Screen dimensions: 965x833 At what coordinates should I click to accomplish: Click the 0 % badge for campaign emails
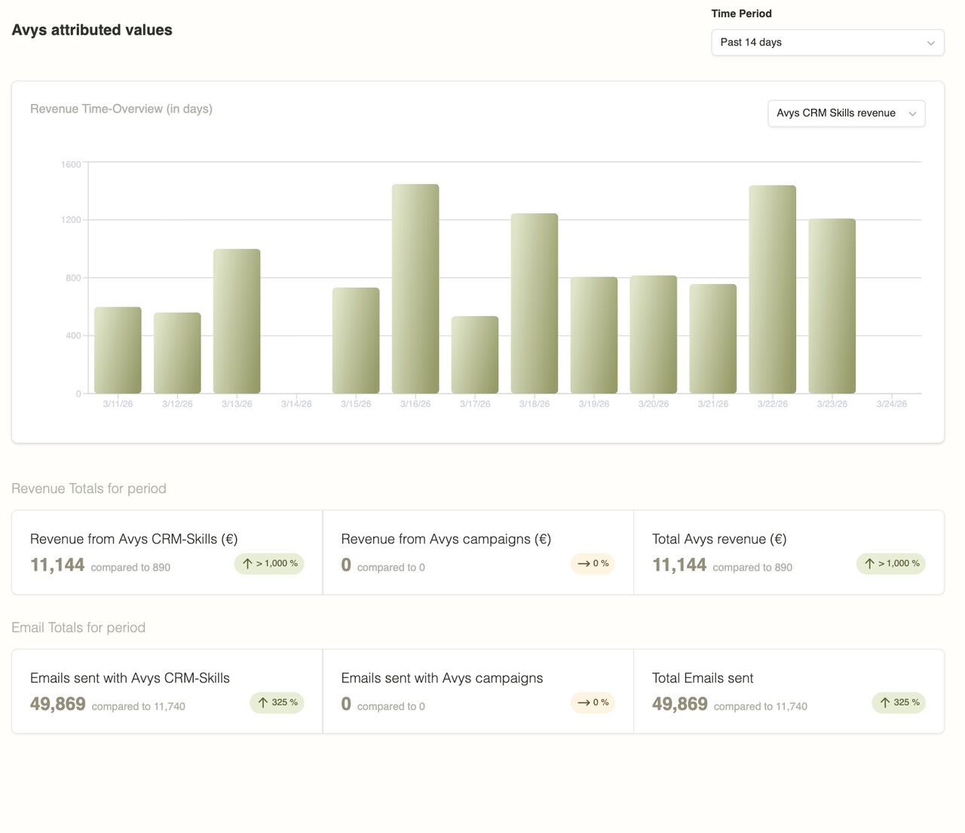point(593,703)
